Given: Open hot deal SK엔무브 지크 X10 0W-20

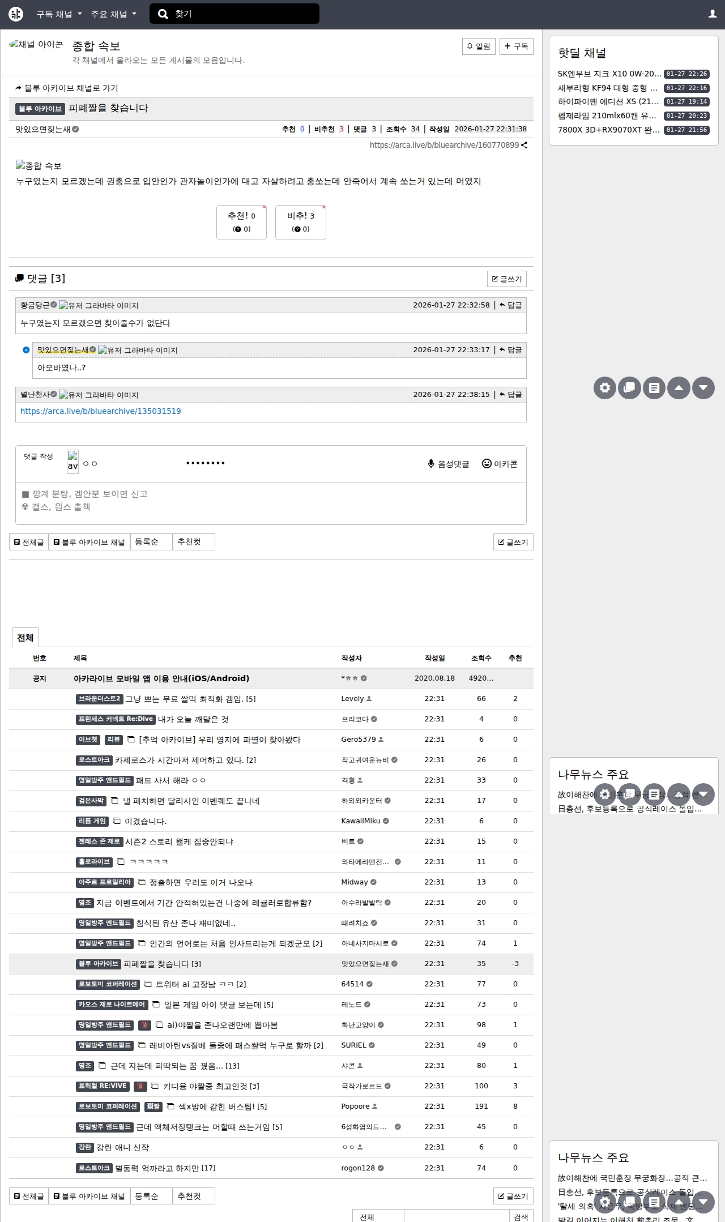Looking at the screenshot, I should coord(609,74).
